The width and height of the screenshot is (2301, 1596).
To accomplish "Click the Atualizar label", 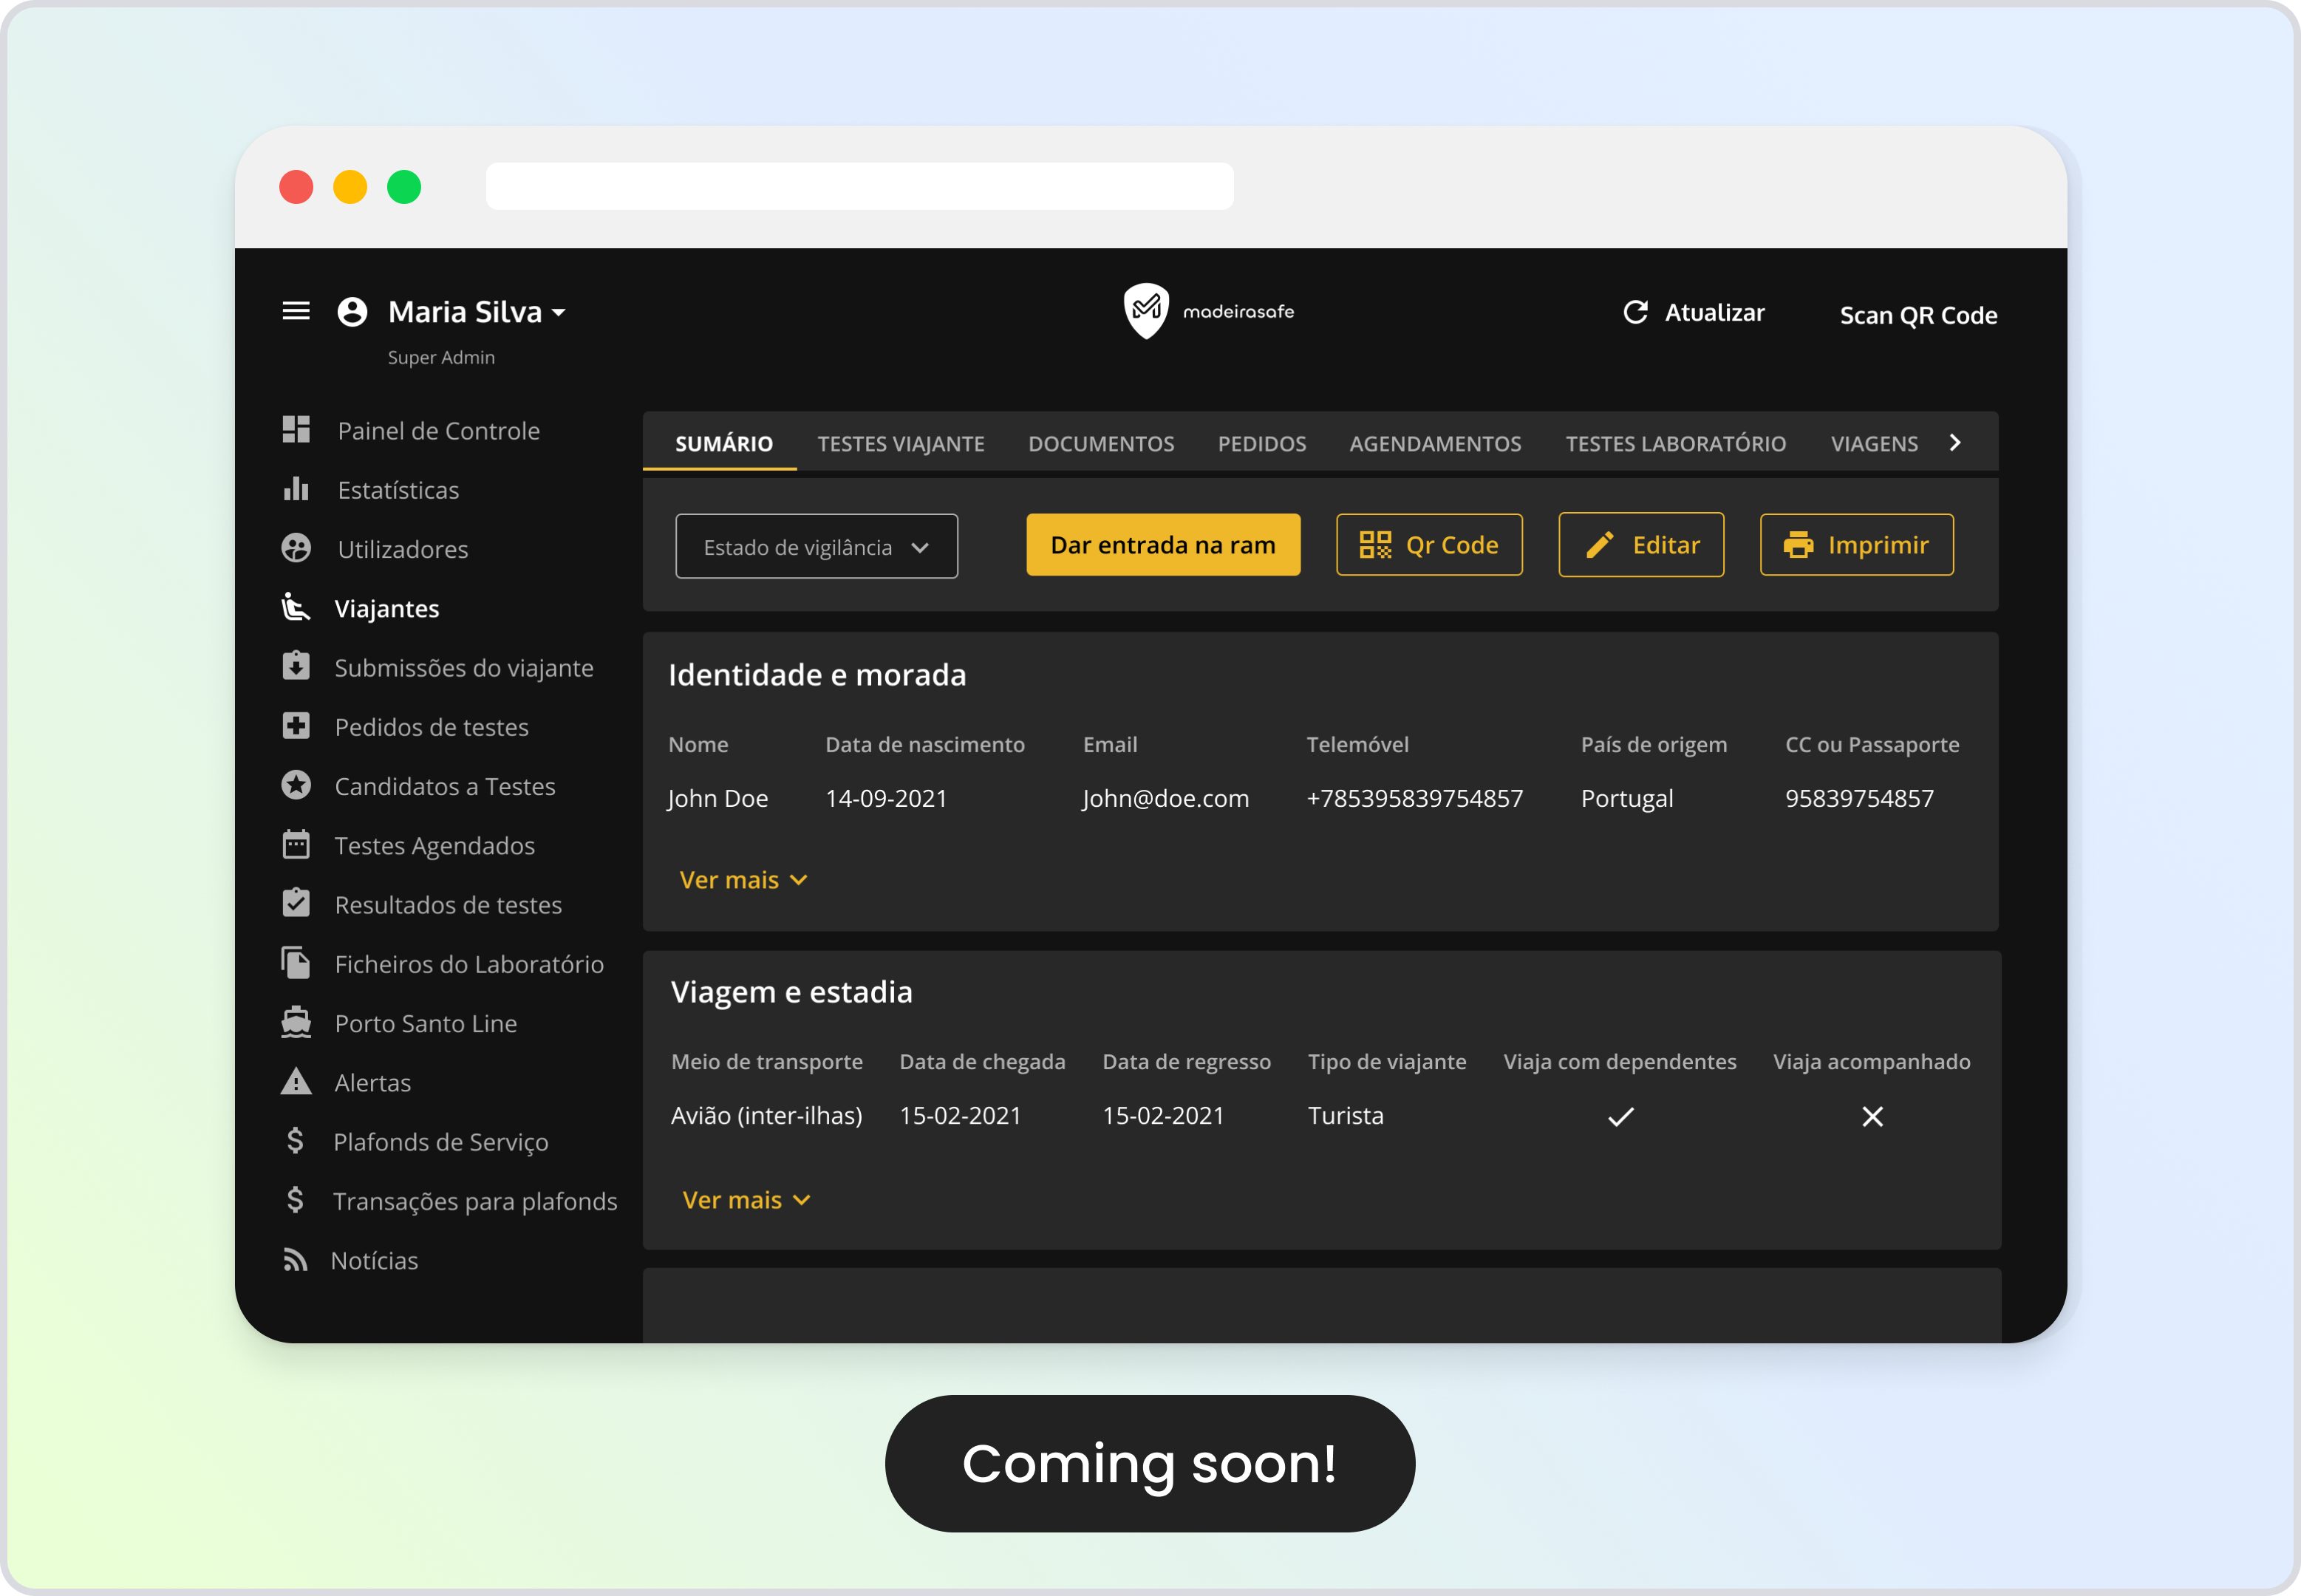I will [x=1714, y=313].
